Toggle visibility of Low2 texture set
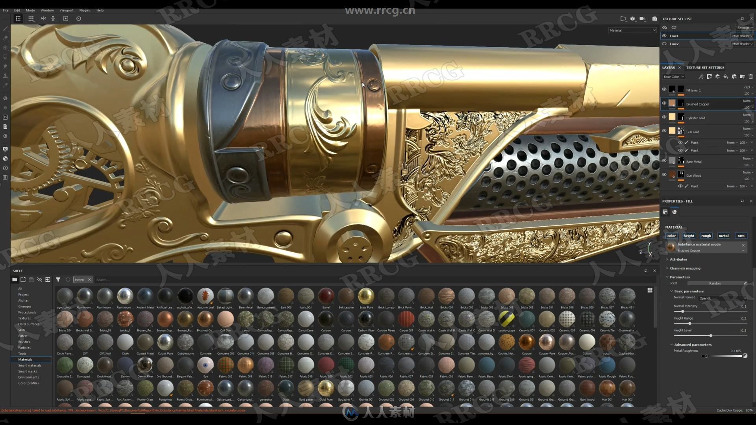Screen dimensions: 756x425 click(664, 44)
